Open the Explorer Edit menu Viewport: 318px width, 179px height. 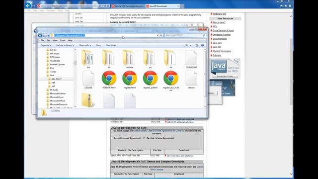point(48,40)
